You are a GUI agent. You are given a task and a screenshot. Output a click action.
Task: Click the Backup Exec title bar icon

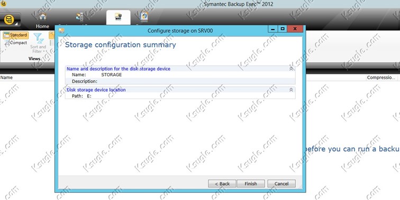(3, 3)
